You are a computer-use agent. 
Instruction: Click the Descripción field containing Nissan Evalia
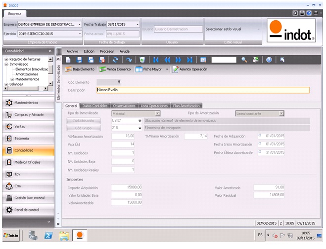(x=202, y=90)
